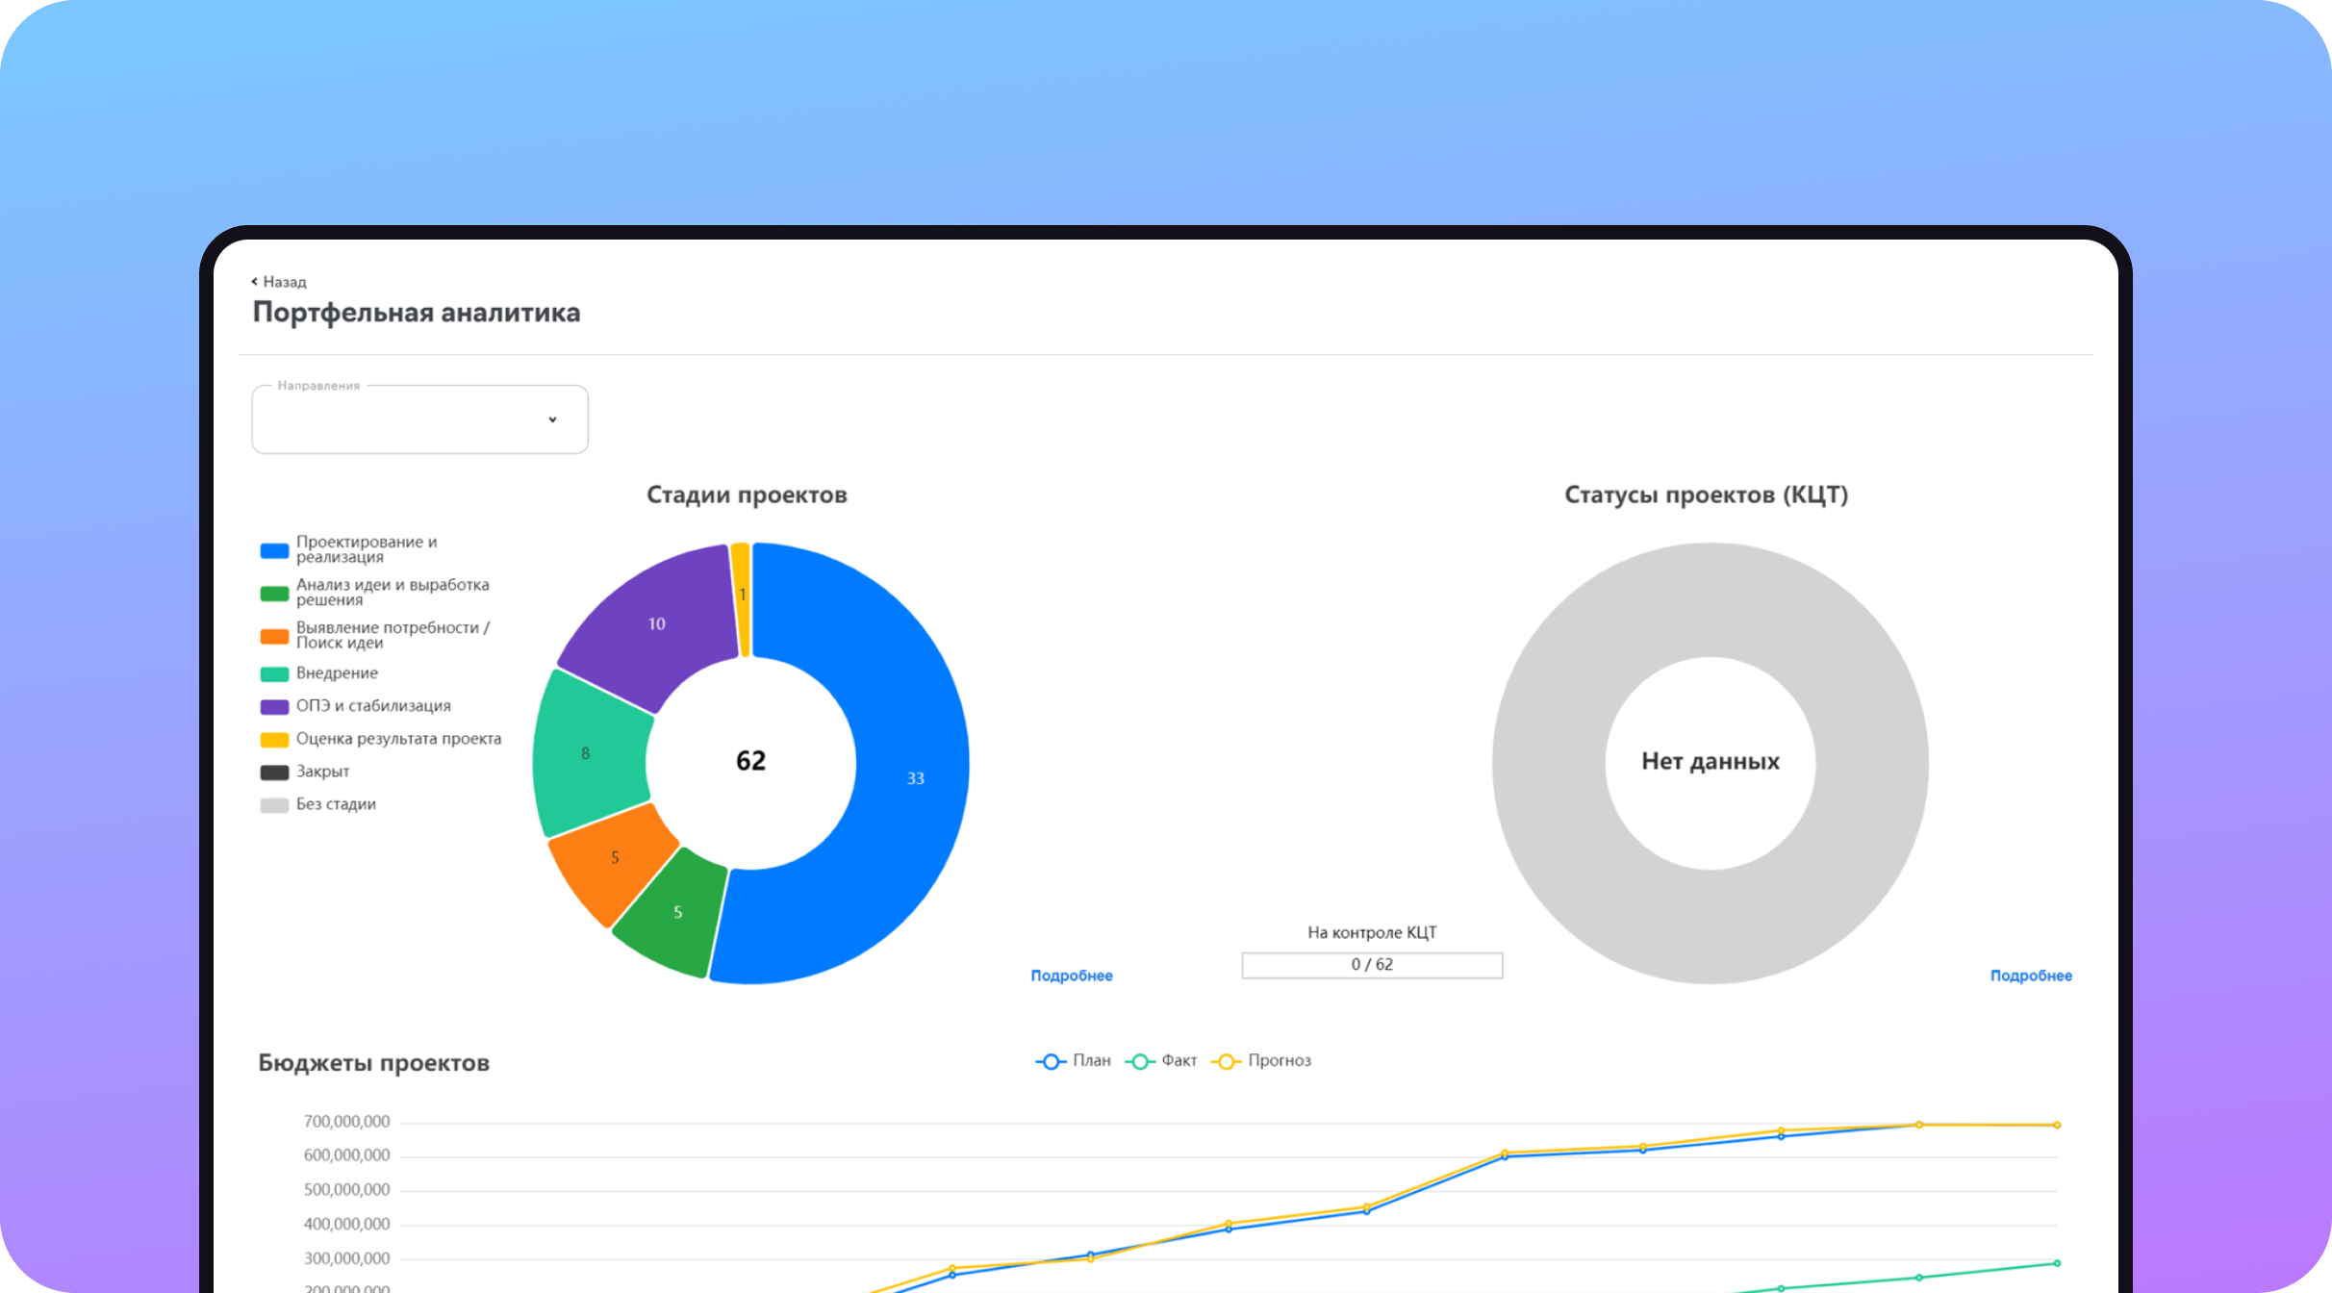This screenshot has height=1293, width=2332.
Task: Click the orange 5 donut segment
Action: (614, 857)
